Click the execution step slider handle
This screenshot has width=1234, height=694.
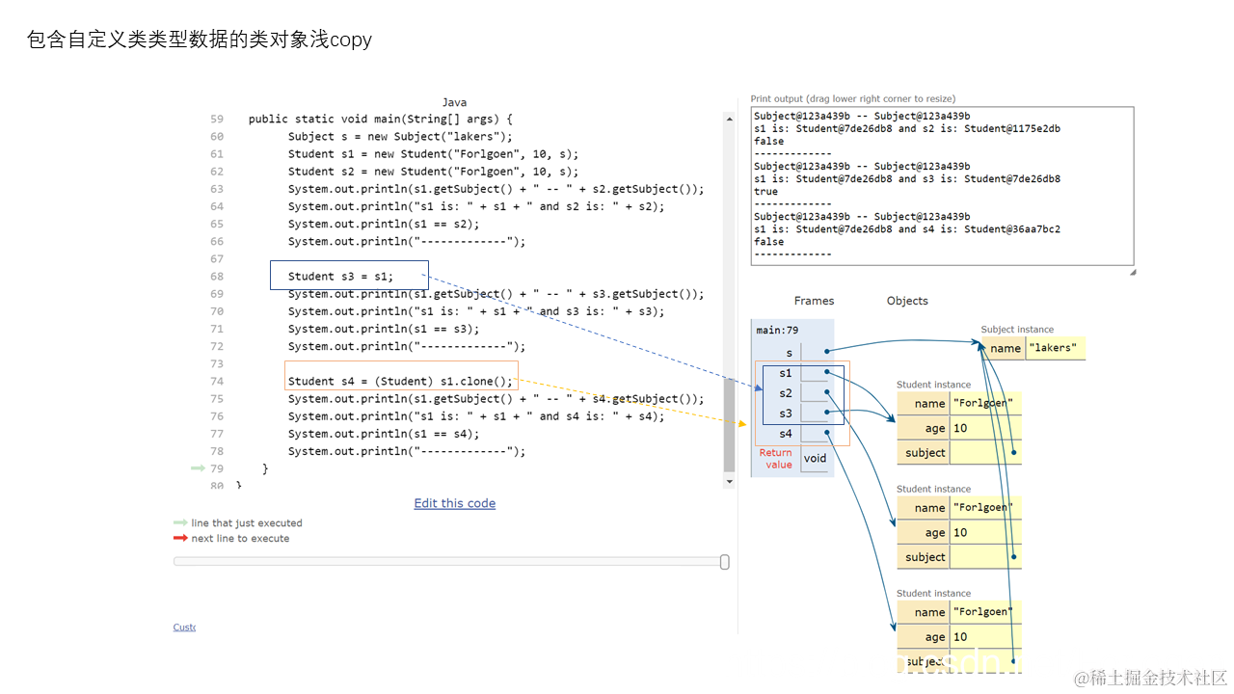[x=725, y=562]
